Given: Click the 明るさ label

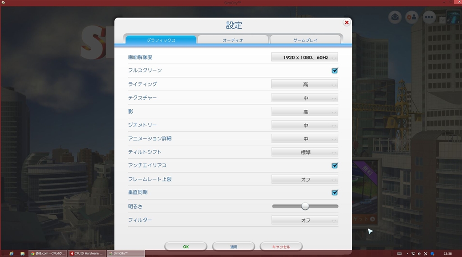Looking at the screenshot, I should tap(135, 207).
